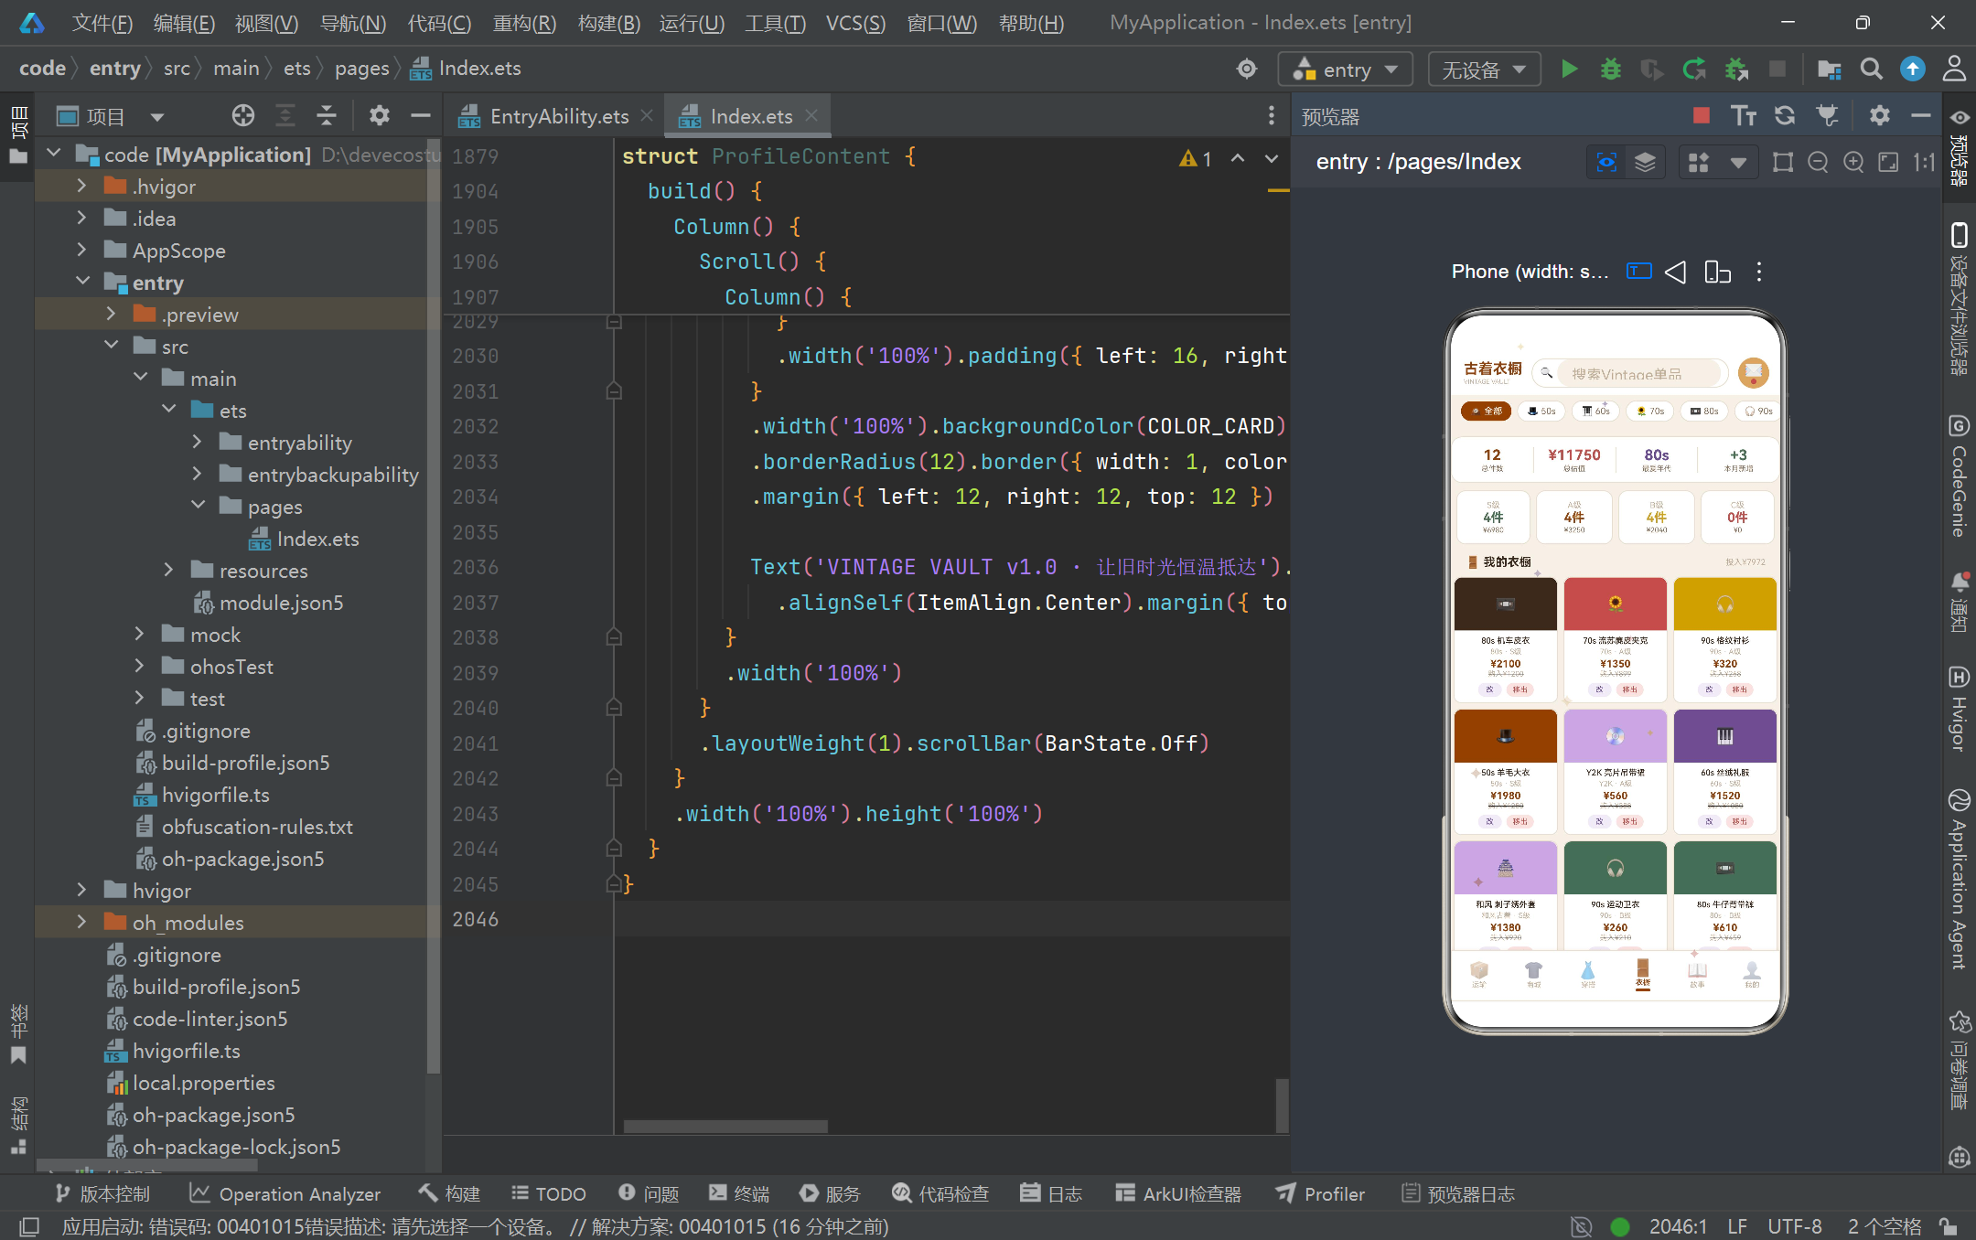Open the ArkUI检查器 tool window

(1178, 1193)
